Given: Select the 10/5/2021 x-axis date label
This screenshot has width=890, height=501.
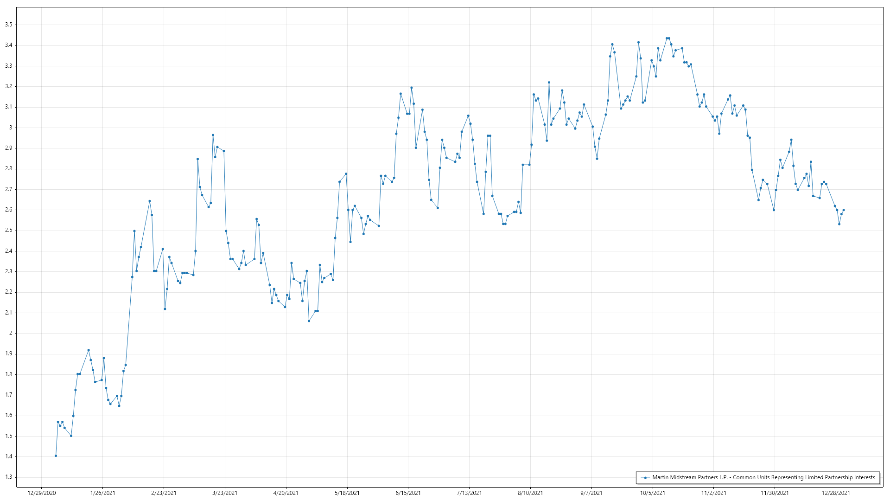Looking at the screenshot, I should [653, 493].
